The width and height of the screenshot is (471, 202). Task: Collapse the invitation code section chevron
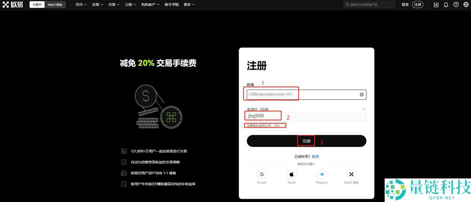[x=364, y=109]
